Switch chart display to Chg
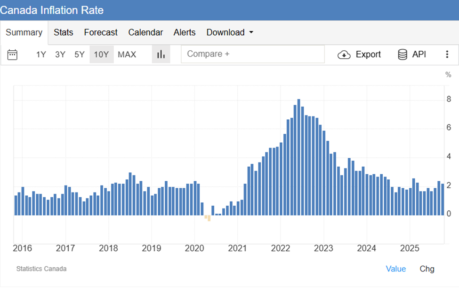 pyautogui.click(x=427, y=269)
